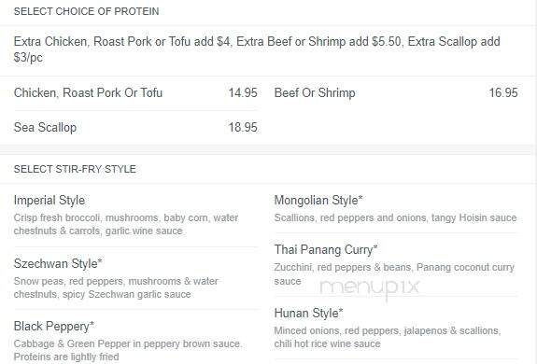Click the Imperial Style description text
This screenshot has height=364, width=537.
(x=126, y=224)
